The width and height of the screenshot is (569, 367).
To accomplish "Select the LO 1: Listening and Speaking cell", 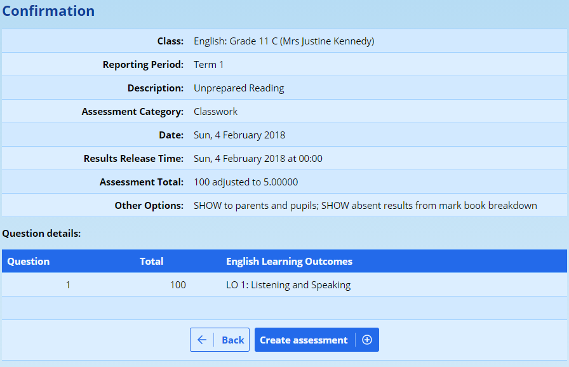I will (288, 285).
